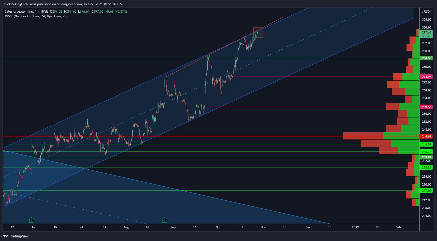Click the 300.00 price axis tick
Image resolution: width=437 pixels, height=241 pixels.
click(x=427, y=27)
